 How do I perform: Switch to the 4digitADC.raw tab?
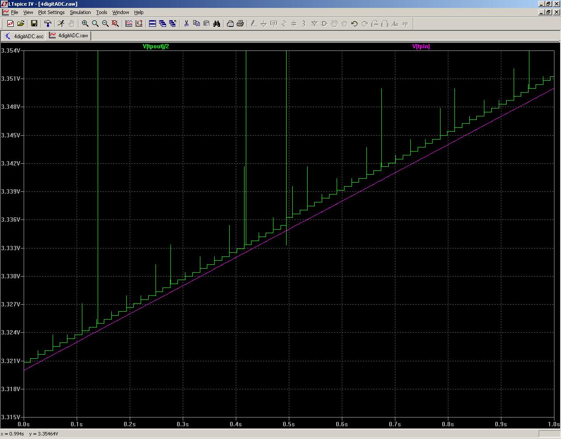[68, 36]
